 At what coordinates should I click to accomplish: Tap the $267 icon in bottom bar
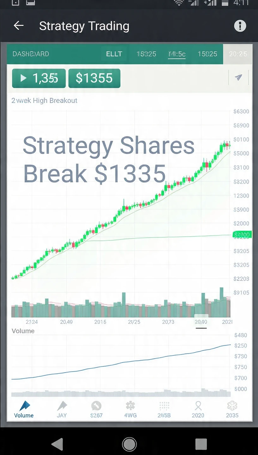[x=96, y=409]
